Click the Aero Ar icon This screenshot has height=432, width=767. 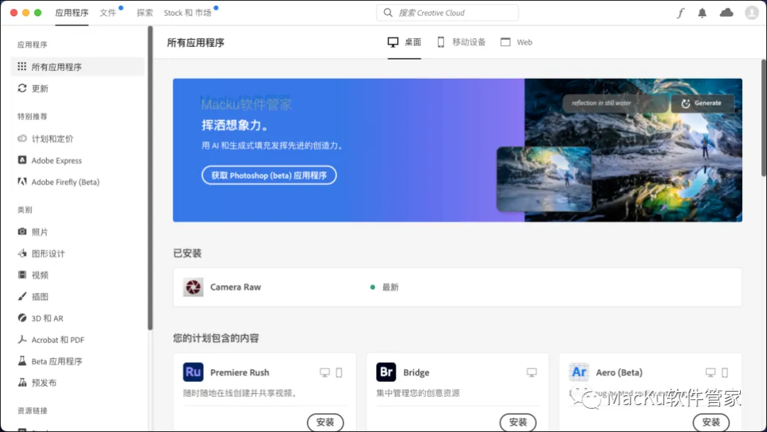(x=580, y=372)
